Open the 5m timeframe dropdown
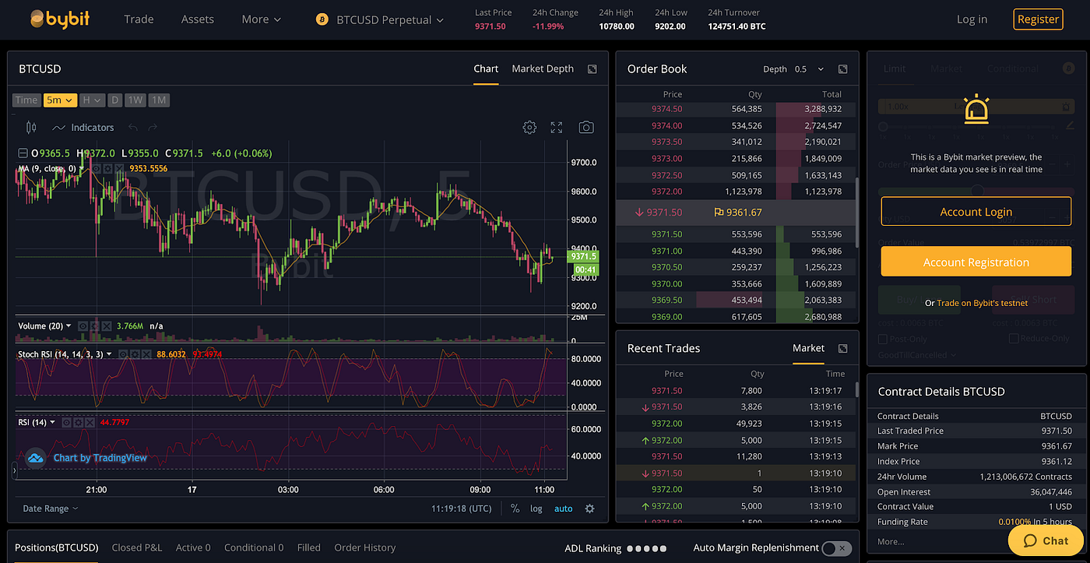The width and height of the screenshot is (1090, 563). click(60, 100)
